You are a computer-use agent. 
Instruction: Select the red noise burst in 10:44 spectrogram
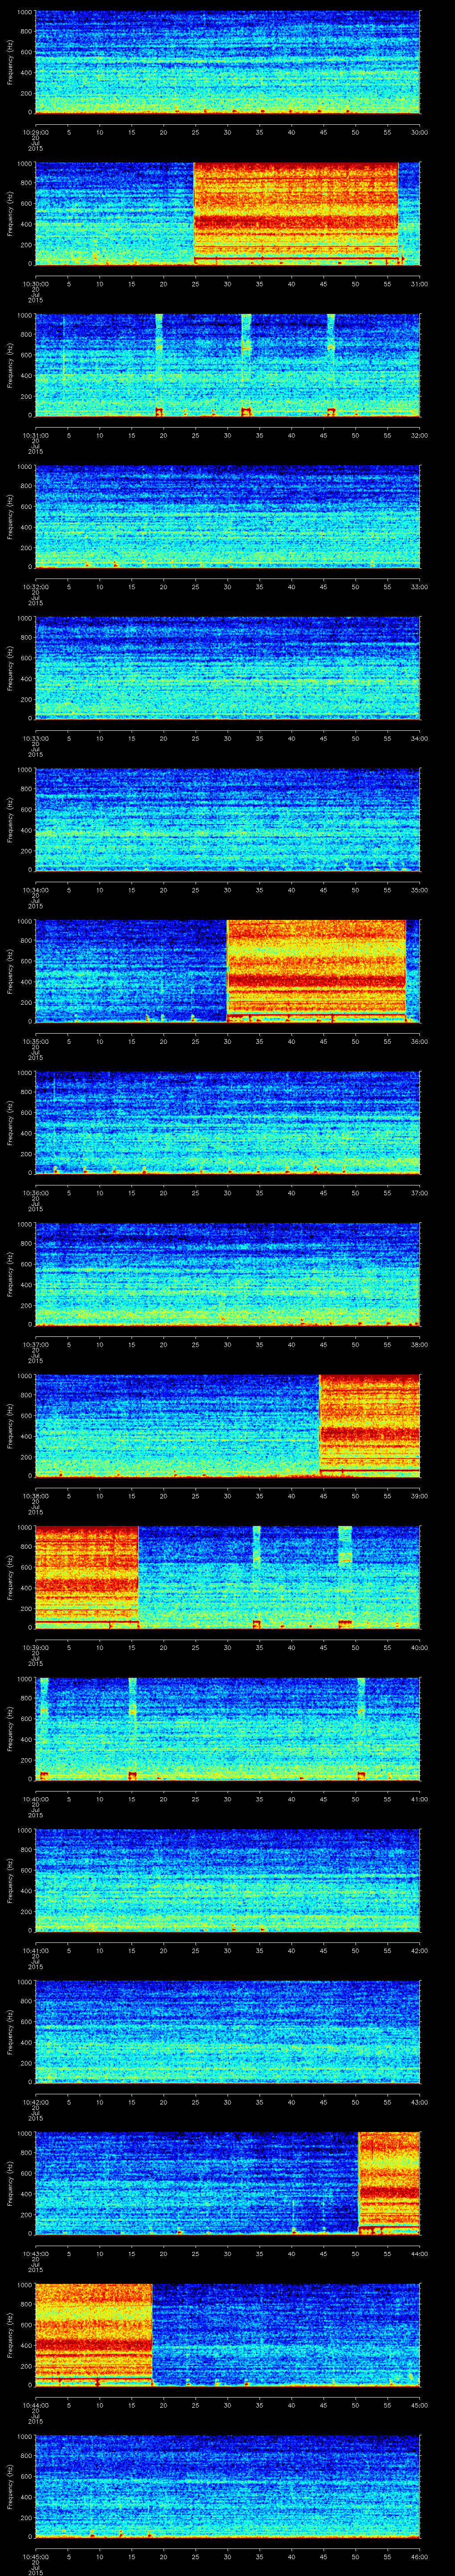point(94,2334)
